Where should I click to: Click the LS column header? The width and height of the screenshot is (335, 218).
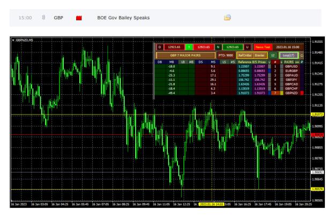224,62
